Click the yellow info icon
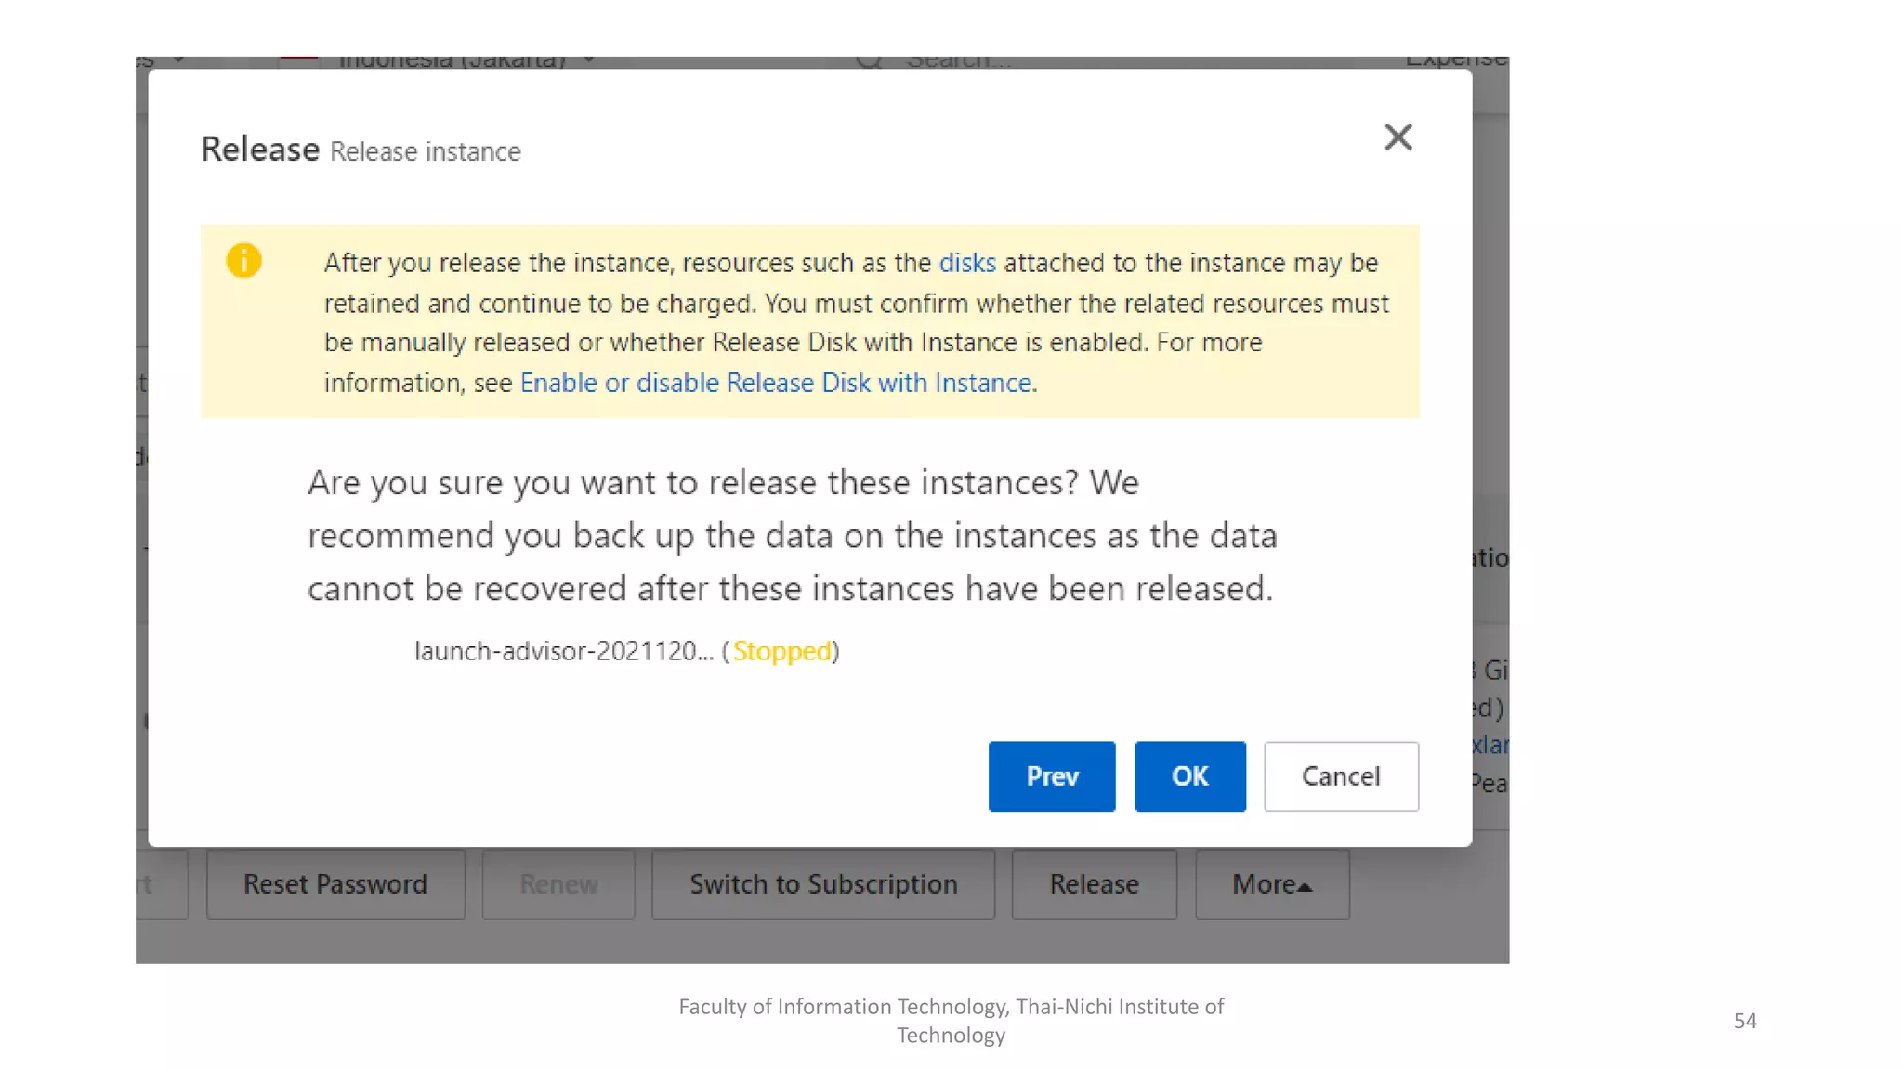The width and height of the screenshot is (1903, 1070). (x=243, y=261)
